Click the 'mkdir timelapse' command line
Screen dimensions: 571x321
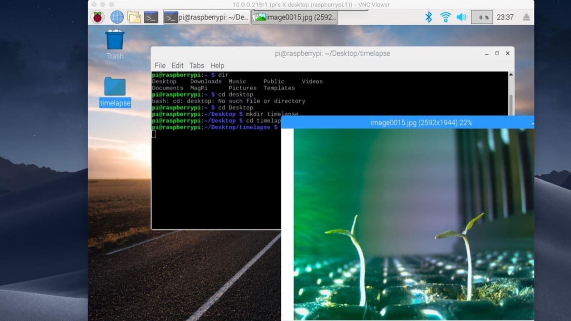[225, 114]
